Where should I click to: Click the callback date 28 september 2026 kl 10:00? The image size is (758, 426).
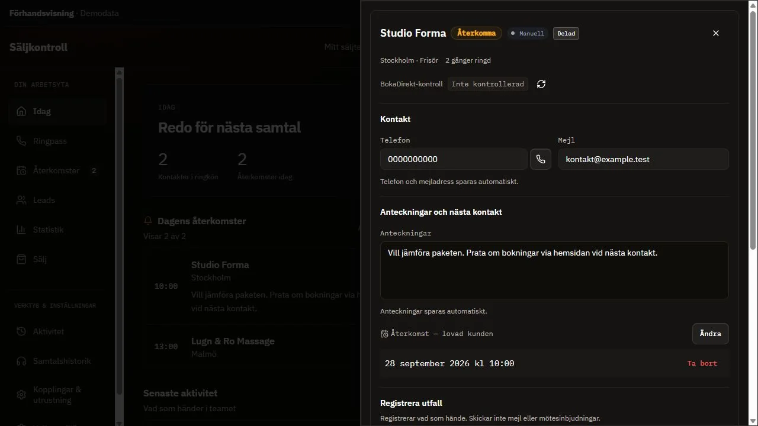(449, 363)
